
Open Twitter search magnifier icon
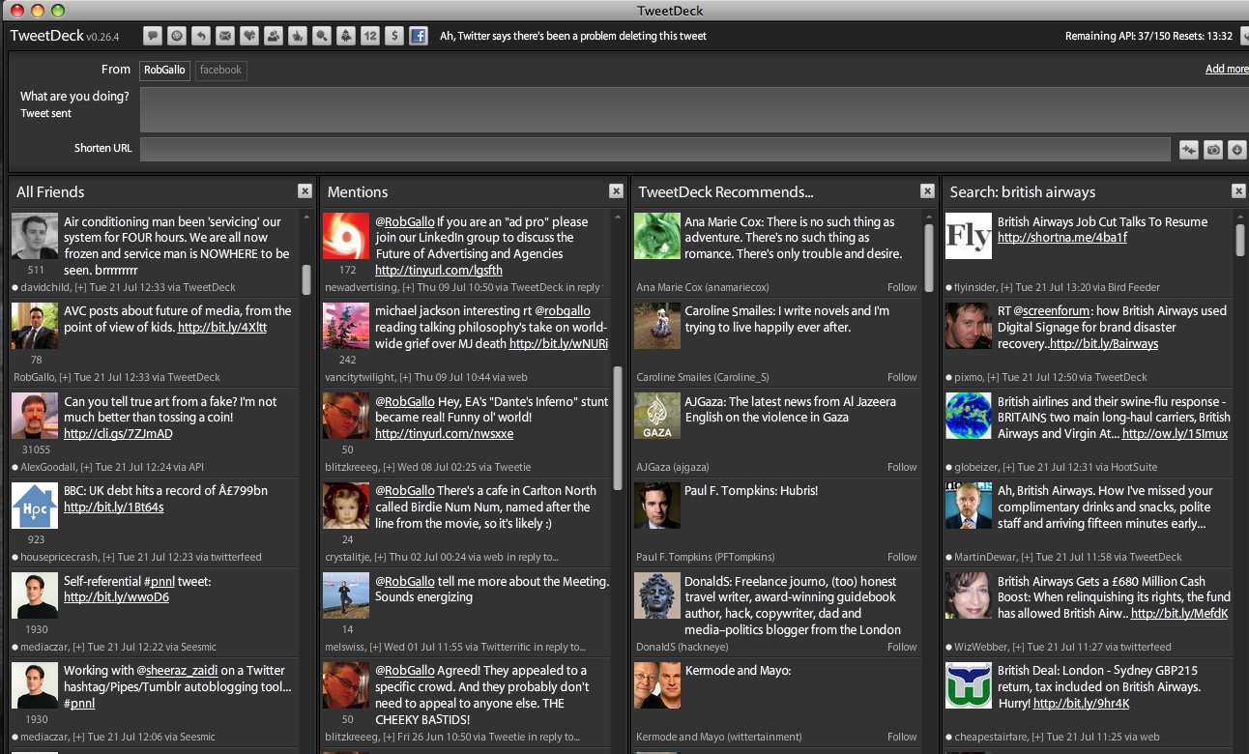(x=321, y=36)
